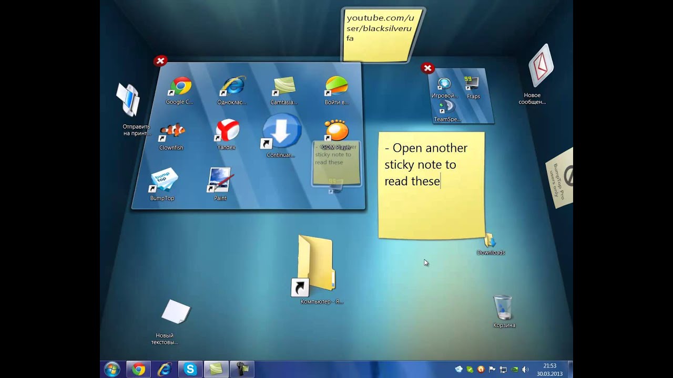Click the NVIDIA tray icon
The height and width of the screenshot is (378, 673).
point(514,370)
